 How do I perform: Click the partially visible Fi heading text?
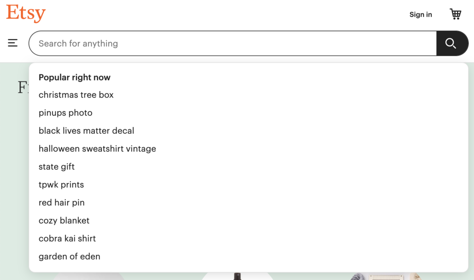tap(22, 87)
